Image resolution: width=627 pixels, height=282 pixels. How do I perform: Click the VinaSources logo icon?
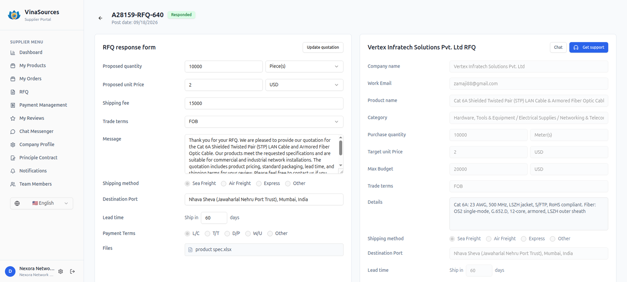[x=14, y=15]
